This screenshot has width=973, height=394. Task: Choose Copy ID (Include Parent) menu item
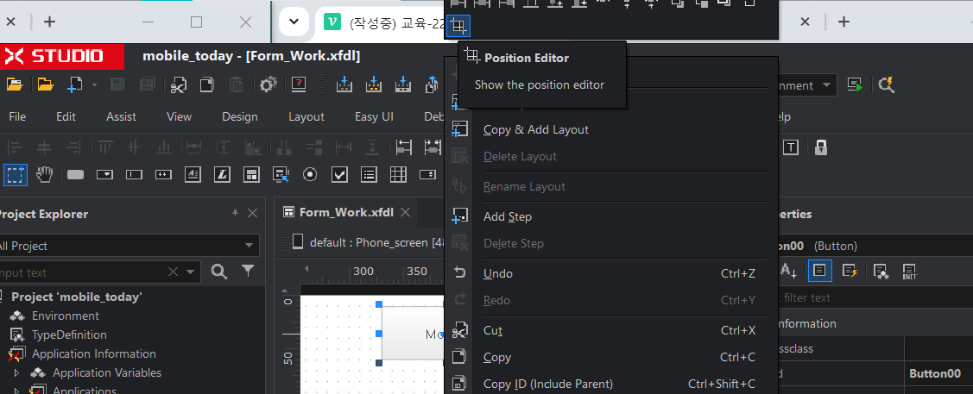coord(611,385)
